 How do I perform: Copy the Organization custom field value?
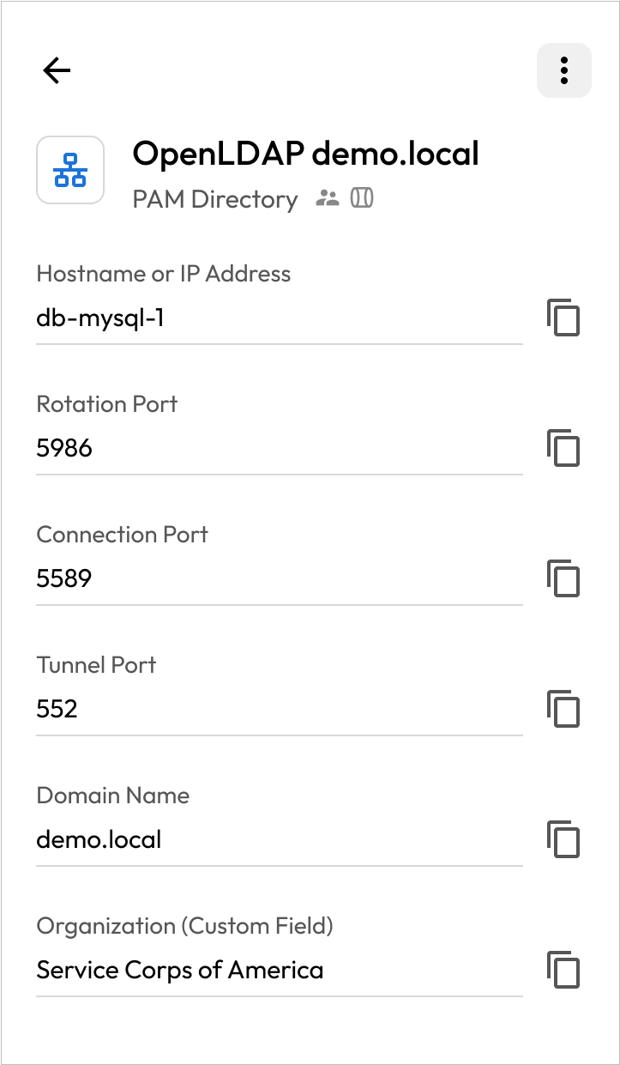click(563, 970)
